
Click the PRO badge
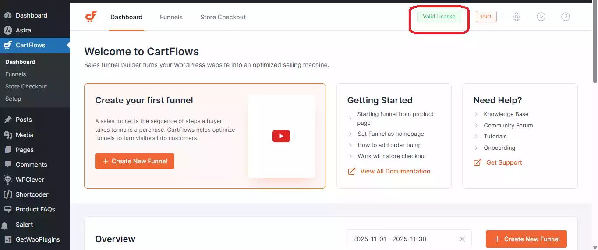[x=486, y=17]
